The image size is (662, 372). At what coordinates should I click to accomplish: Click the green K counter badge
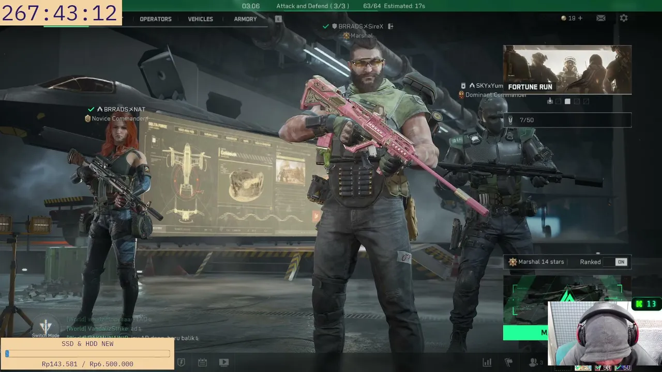646,304
